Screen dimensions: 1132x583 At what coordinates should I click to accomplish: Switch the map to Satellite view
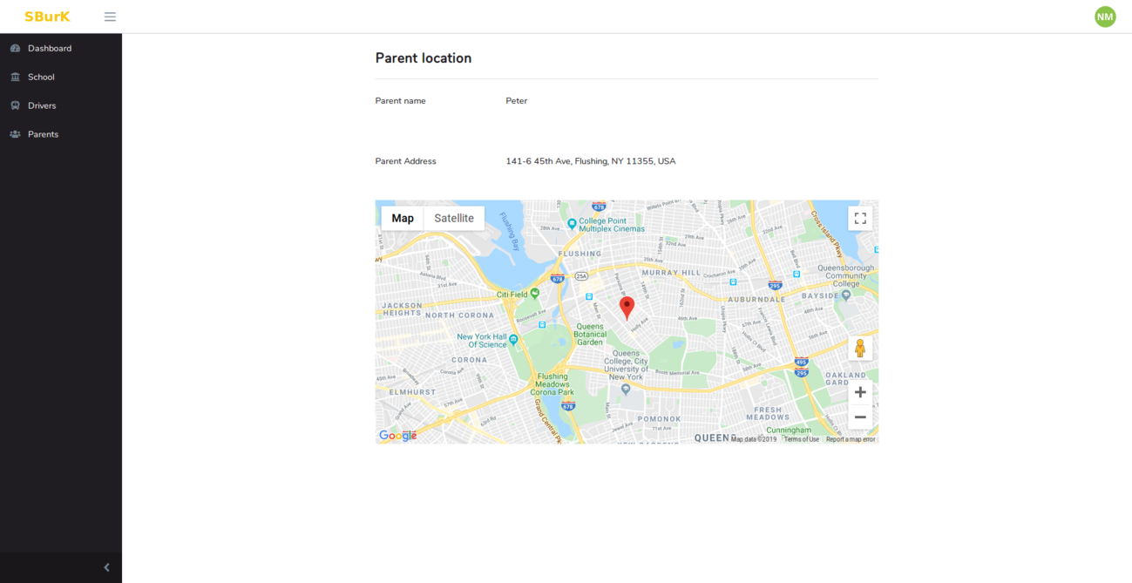click(x=453, y=218)
